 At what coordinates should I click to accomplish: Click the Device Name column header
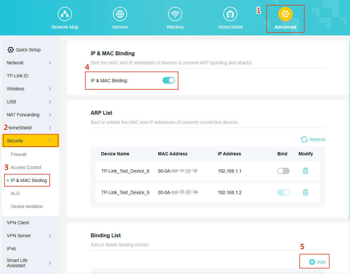(115, 154)
